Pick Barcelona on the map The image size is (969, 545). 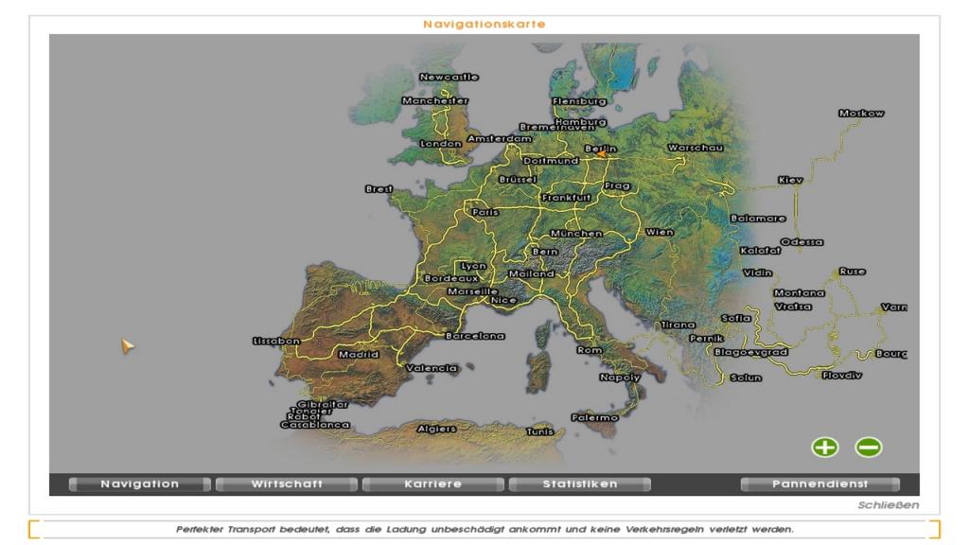(475, 336)
